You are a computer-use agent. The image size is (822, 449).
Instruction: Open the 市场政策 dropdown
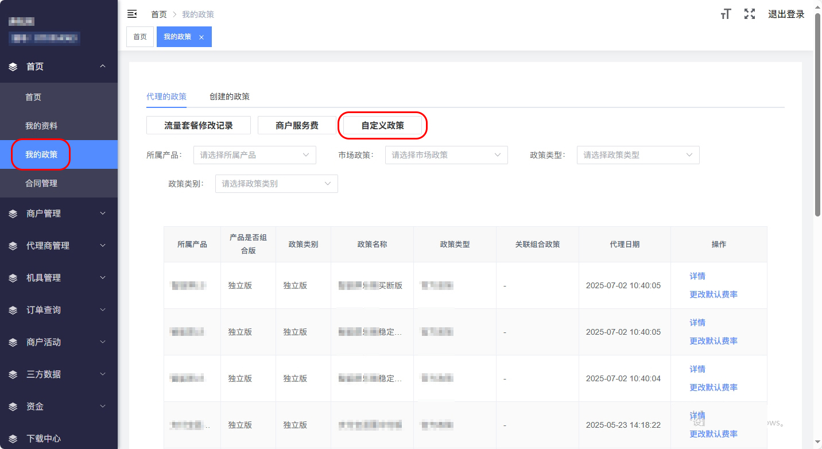[446, 155]
